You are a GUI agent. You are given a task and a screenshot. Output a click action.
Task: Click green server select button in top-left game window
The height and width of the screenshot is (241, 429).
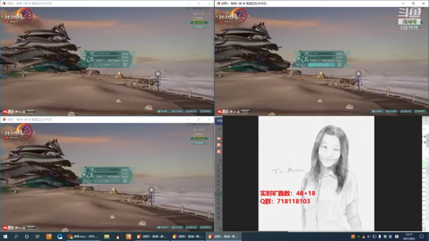[199, 22]
